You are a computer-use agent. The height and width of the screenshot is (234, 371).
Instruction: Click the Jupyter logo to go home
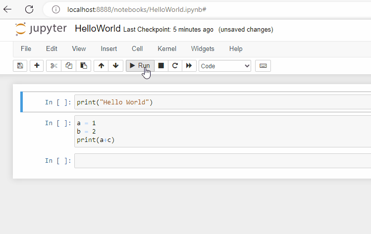click(x=41, y=29)
